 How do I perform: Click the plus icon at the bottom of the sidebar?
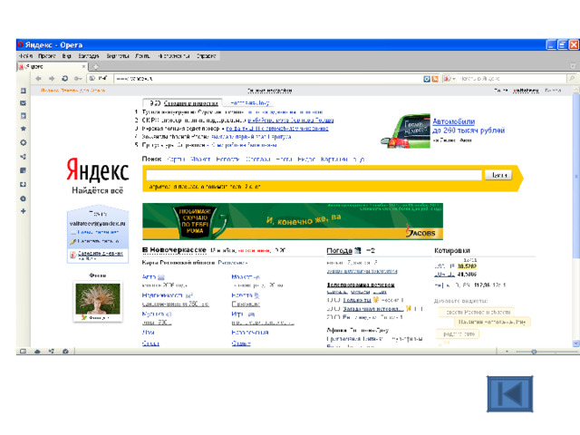click(x=23, y=211)
